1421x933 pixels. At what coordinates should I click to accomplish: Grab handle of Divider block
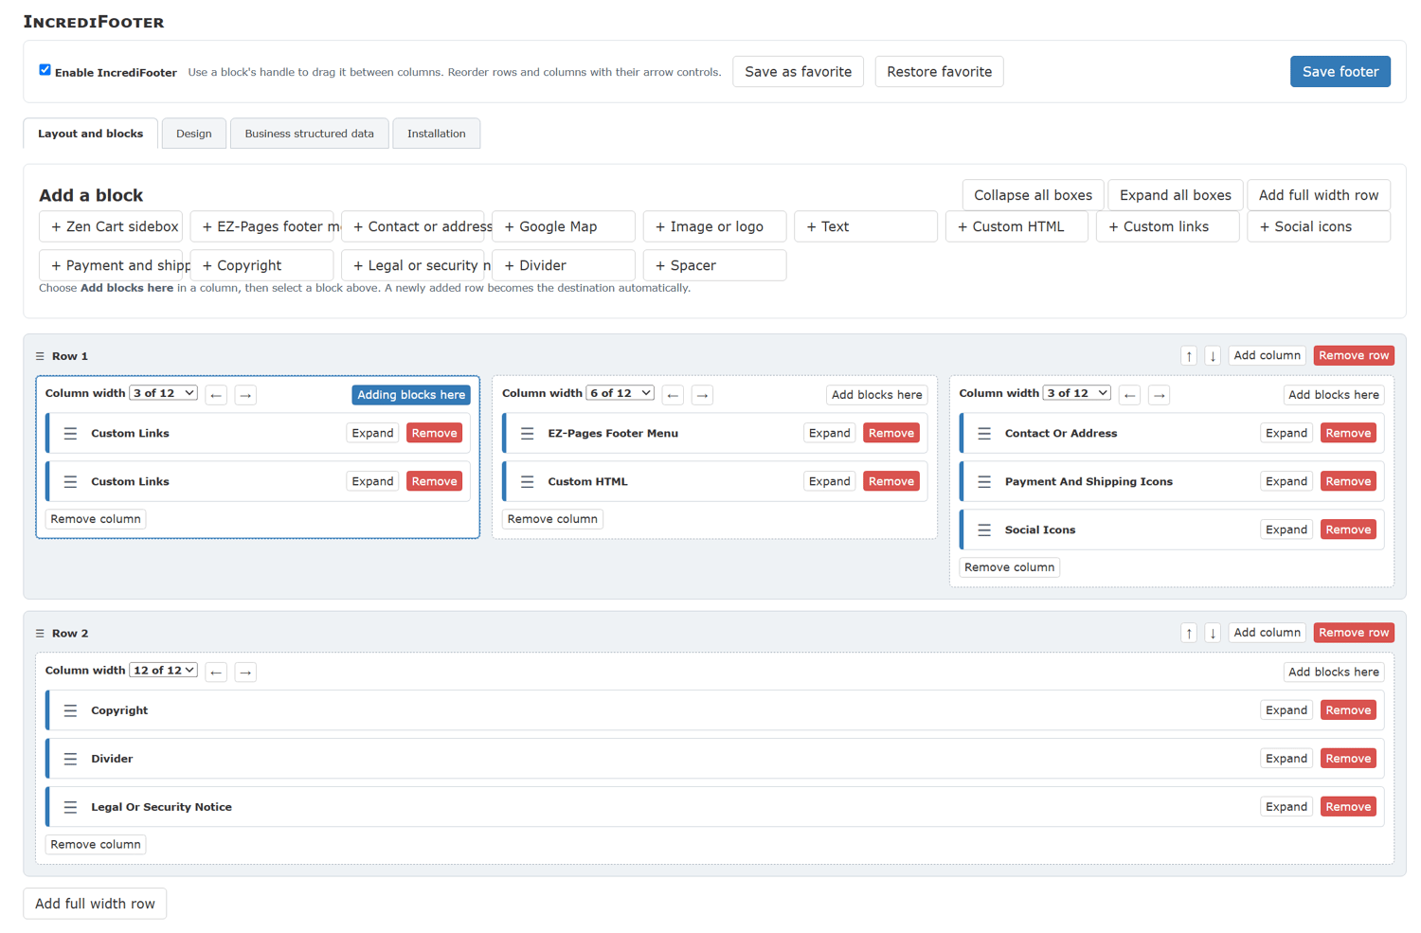point(70,759)
